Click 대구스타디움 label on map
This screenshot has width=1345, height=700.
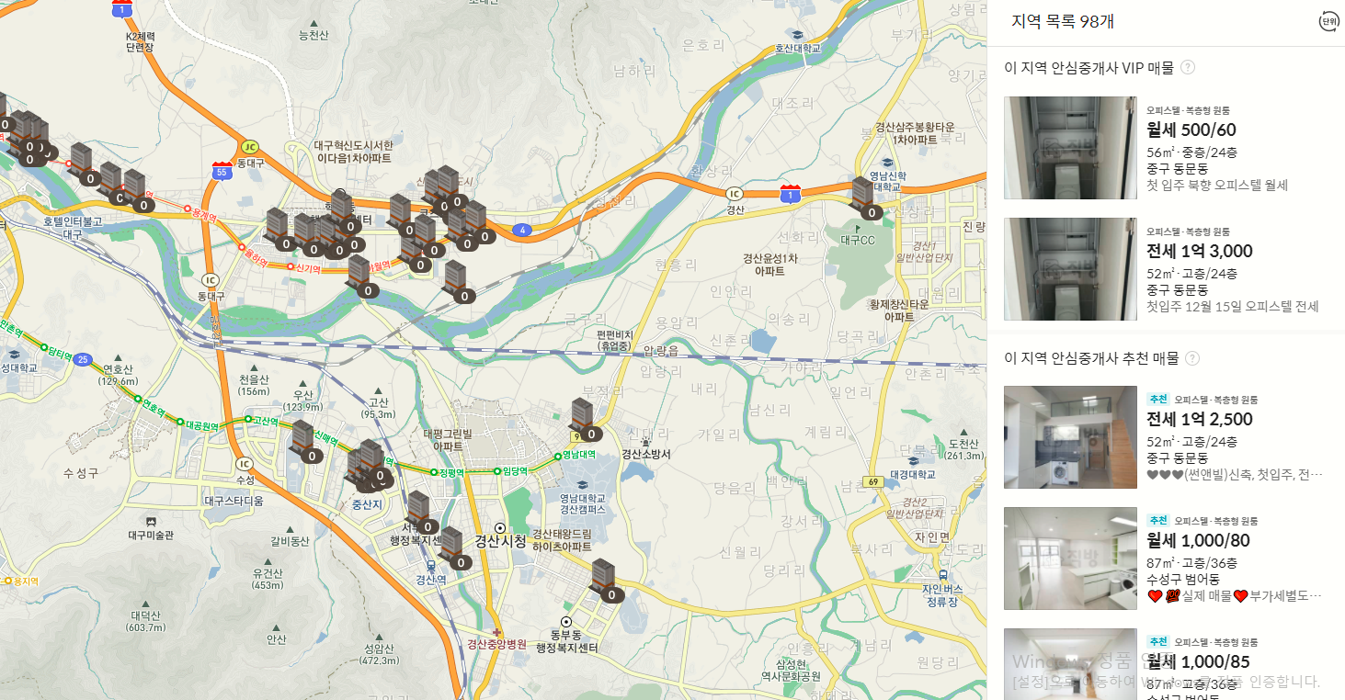pyautogui.click(x=234, y=501)
